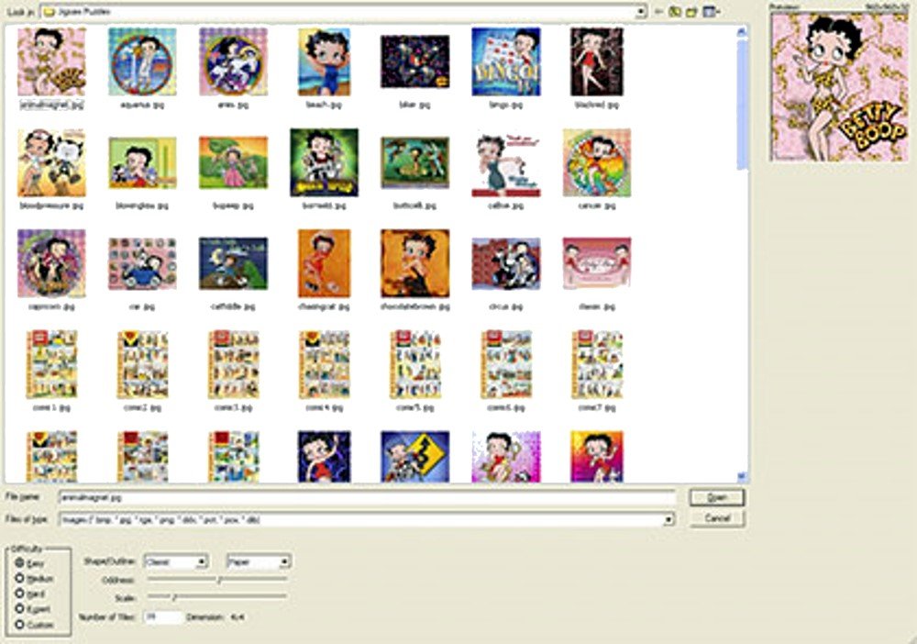Adjust the Oddness slider handle
The width and height of the screenshot is (917, 644).
[x=220, y=579]
